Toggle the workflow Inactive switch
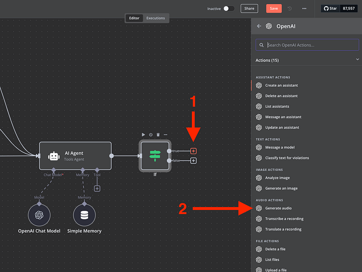Viewport: 362px width, 272px height. (x=229, y=9)
